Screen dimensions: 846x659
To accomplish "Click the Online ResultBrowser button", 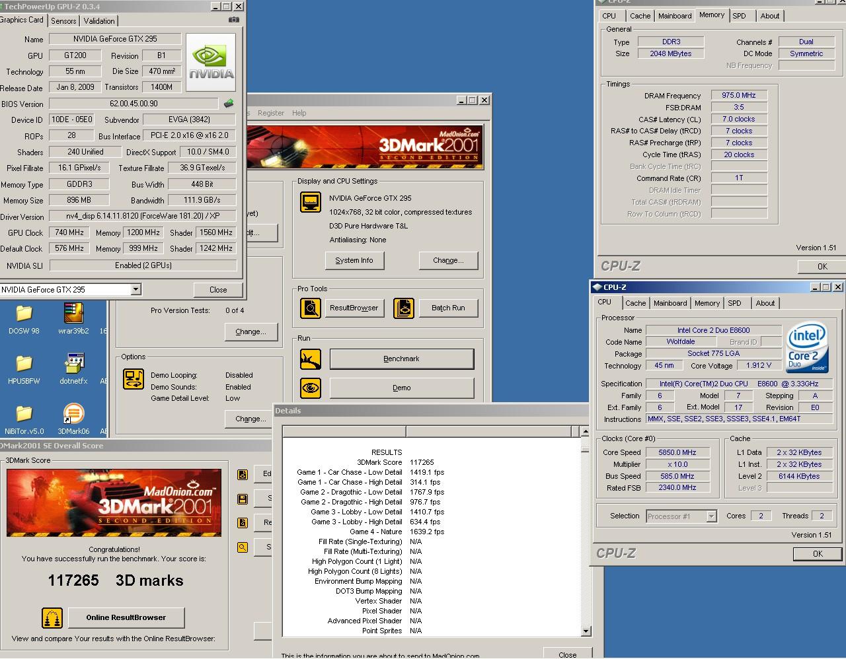I will tap(126, 618).
